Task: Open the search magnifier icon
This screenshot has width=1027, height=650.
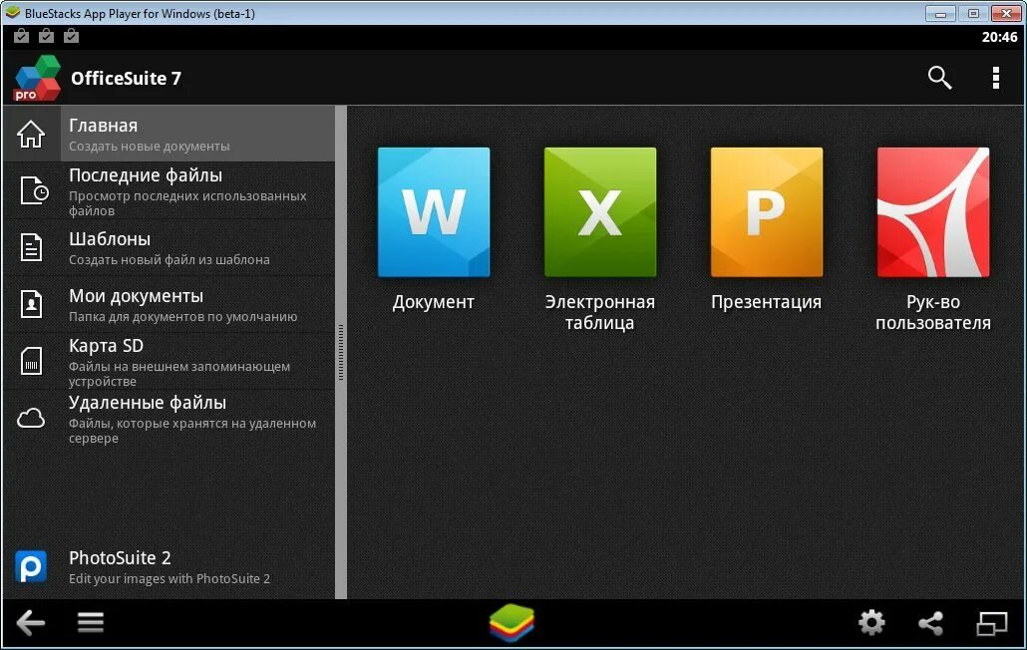Action: tap(939, 78)
